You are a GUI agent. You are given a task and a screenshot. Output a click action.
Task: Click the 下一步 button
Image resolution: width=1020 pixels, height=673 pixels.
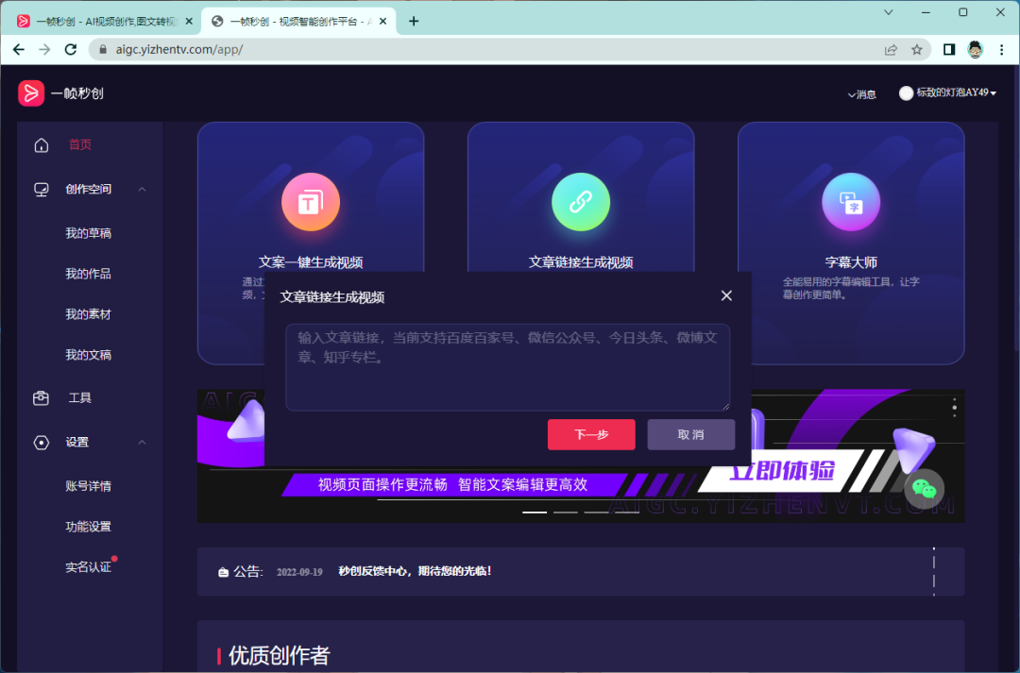click(591, 434)
